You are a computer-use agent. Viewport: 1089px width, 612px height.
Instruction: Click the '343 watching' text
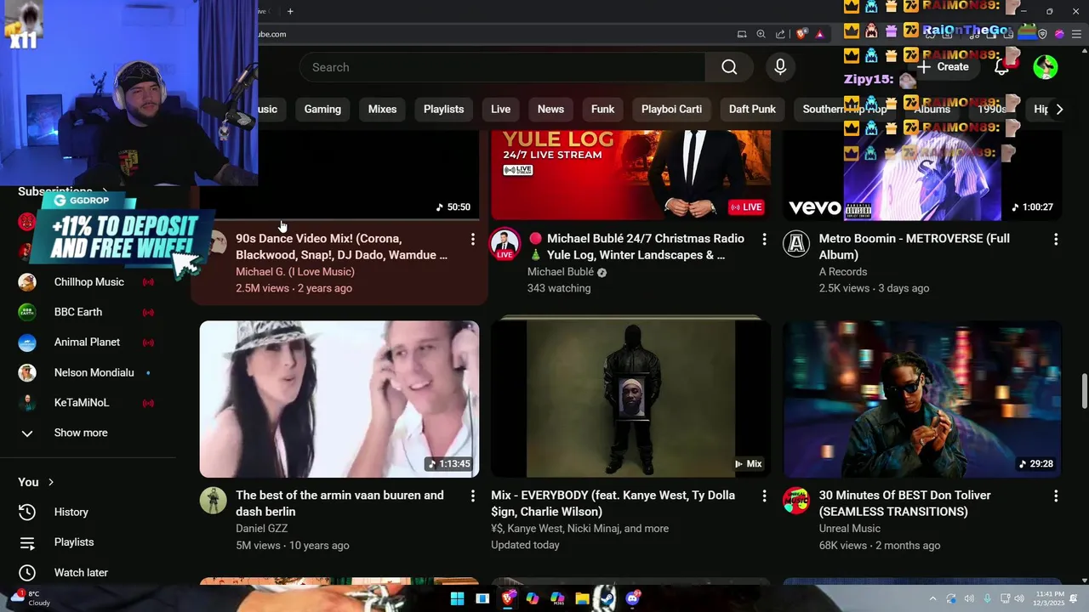(559, 288)
